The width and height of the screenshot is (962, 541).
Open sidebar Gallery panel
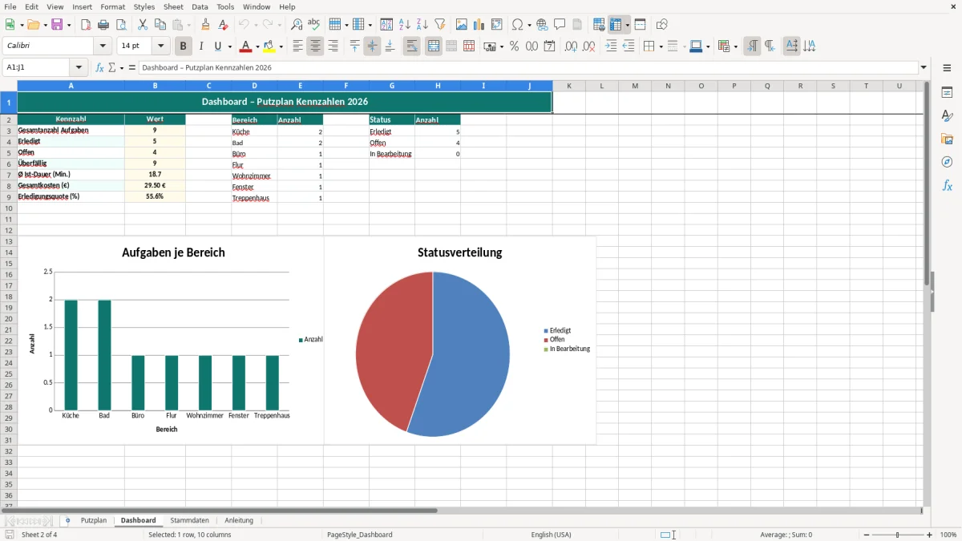pos(947,139)
